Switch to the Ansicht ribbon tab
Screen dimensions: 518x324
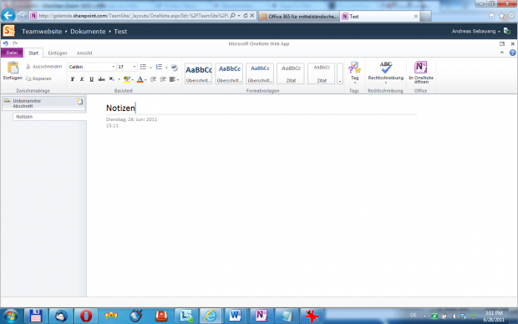pyautogui.click(x=84, y=53)
